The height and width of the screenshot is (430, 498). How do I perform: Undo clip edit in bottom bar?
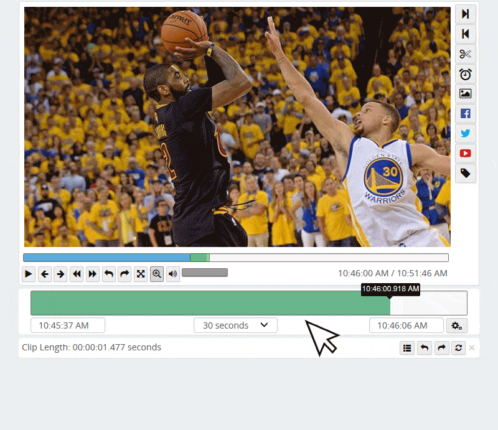coord(425,348)
